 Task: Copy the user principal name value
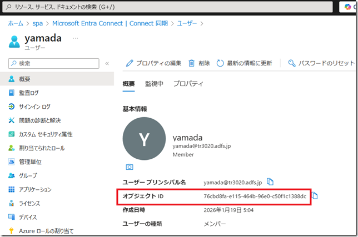coord(271,181)
